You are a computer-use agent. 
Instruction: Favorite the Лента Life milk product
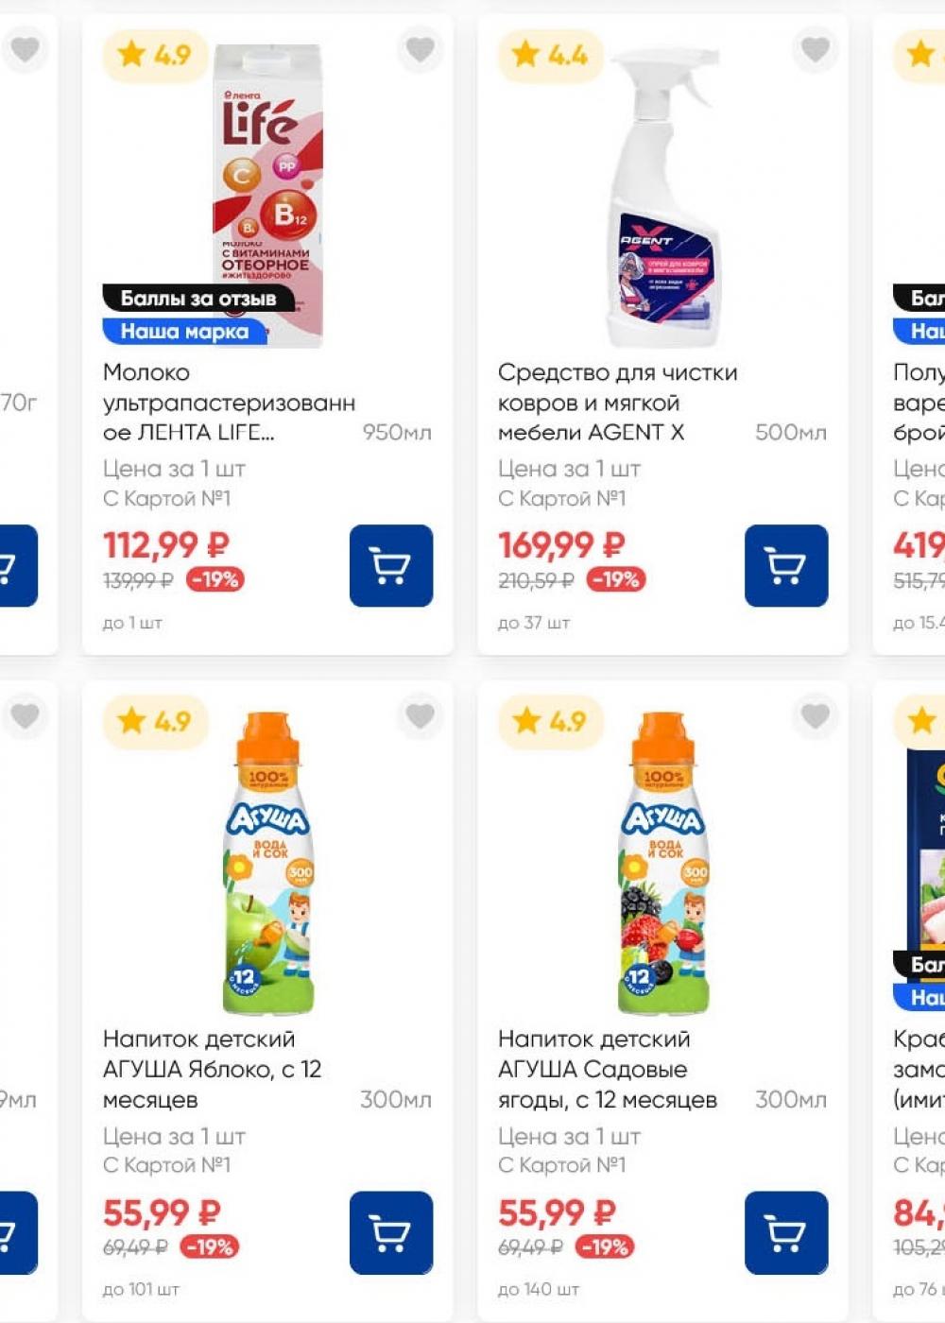pyautogui.click(x=420, y=48)
